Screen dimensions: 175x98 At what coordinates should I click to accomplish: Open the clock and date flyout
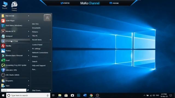coord(164,95)
